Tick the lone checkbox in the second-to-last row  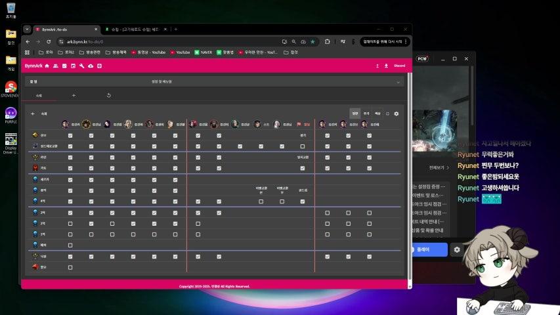point(70,245)
